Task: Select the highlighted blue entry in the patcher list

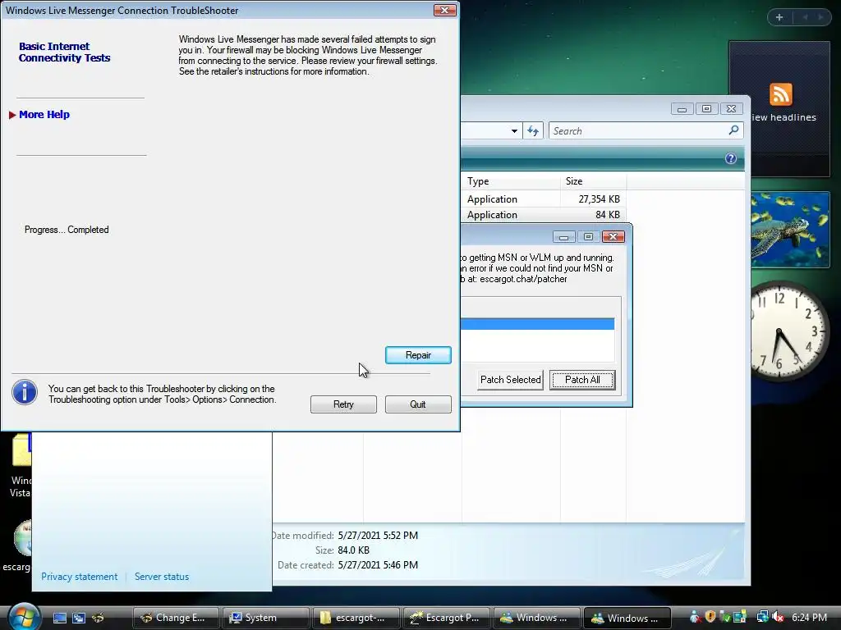Action: coord(537,323)
